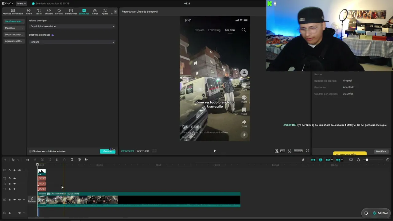Click the preview zoom magnifier icon
Viewport: 393px width, 221px height.
pyautogui.click(x=289, y=151)
